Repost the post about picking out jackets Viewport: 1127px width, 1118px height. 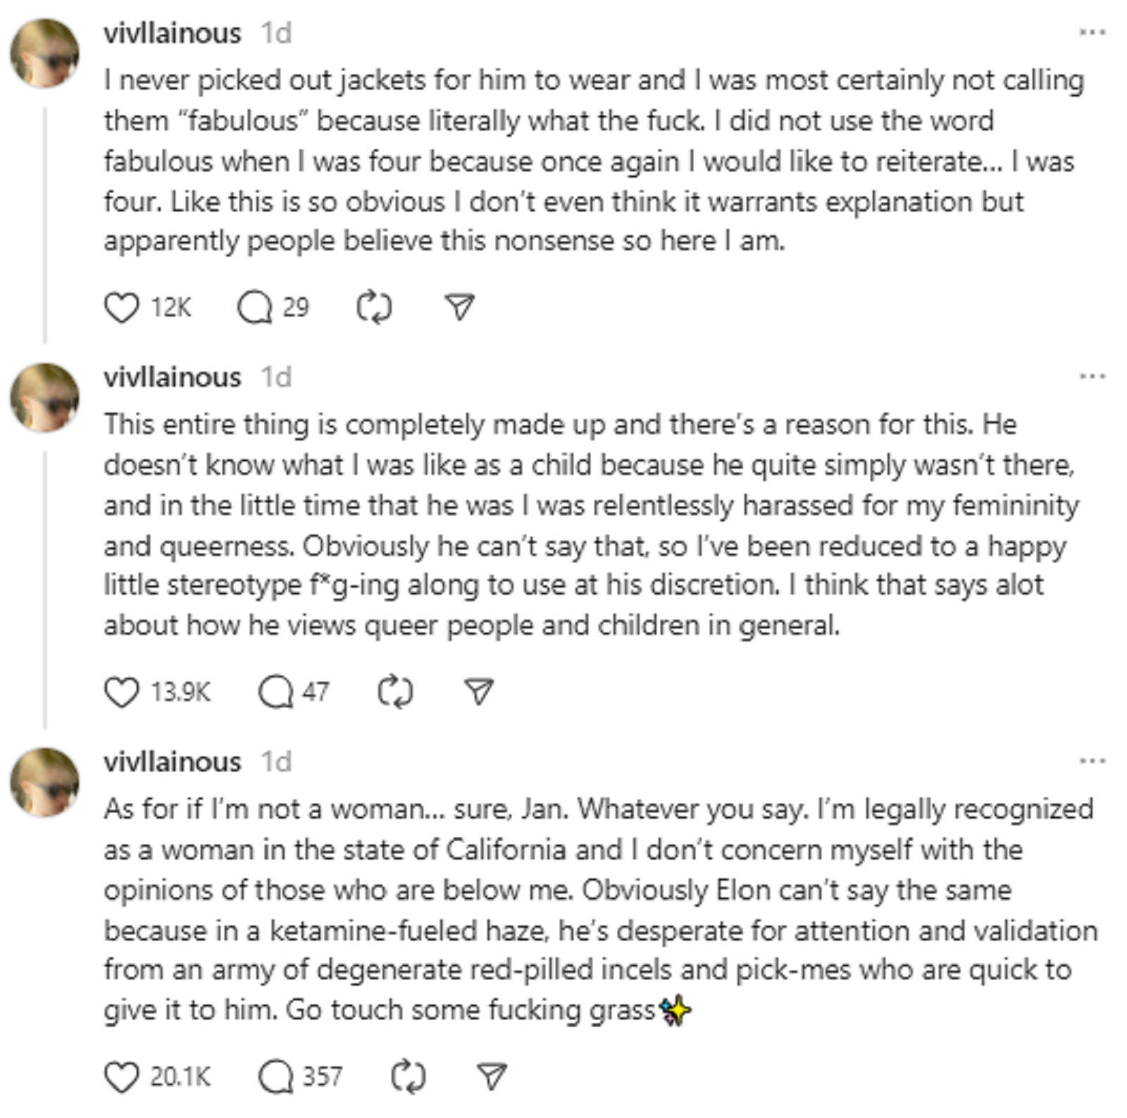(x=374, y=309)
